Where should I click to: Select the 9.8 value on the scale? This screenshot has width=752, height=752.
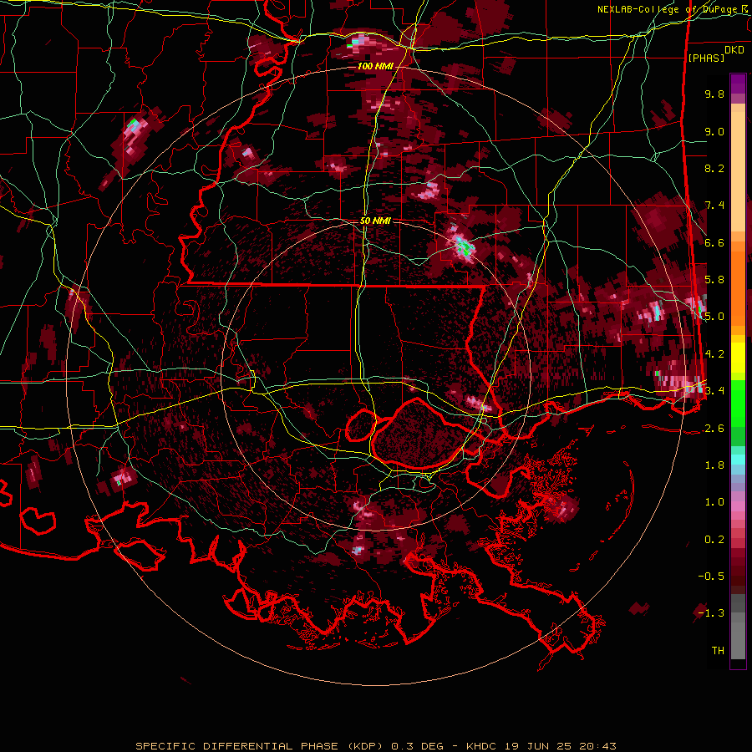[x=714, y=94]
